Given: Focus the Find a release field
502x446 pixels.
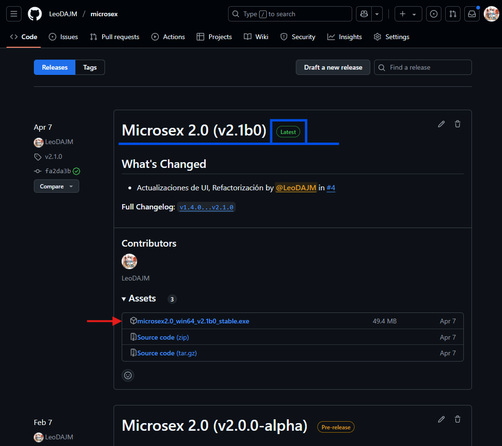Looking at the screenshot, I should pos(423,67).
